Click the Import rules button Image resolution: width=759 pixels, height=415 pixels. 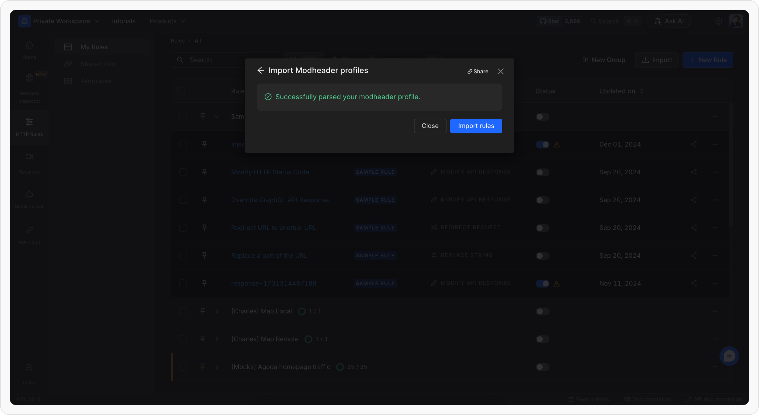coord(476,126)
